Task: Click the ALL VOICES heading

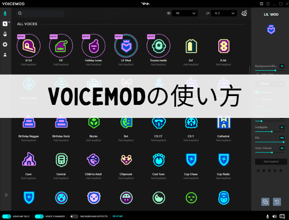Action: click(27, 24)
